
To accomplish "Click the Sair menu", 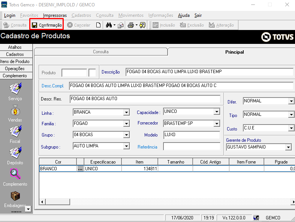I will [198, 15].
